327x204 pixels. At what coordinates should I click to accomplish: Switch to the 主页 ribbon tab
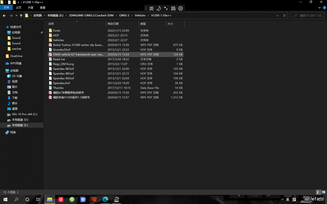19,8
